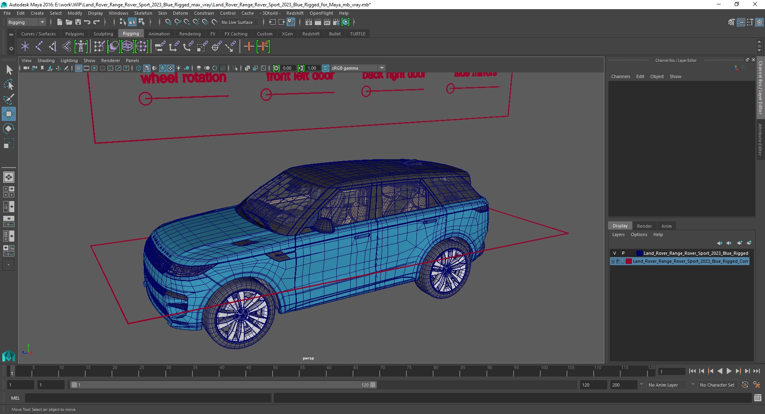Screen dimensions: 765x414
Task: Click the Create Lattice shelf icon
Action: (127, 47)
